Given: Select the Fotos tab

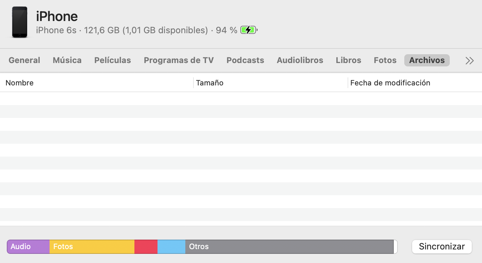Looking at the screenshot, I should coord(385,60).
